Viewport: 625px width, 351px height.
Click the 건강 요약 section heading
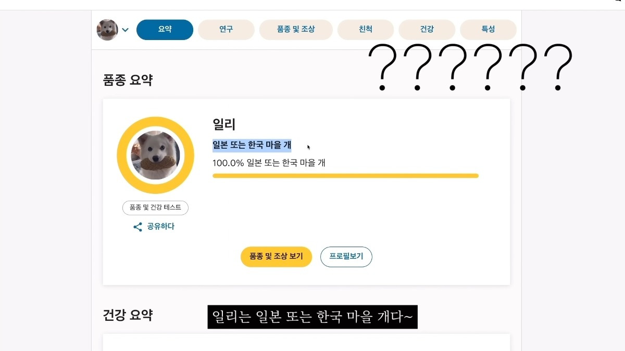point(128,315)
